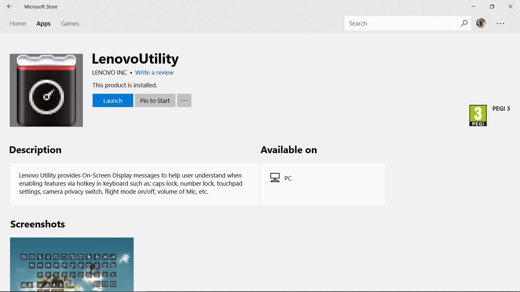Open the user profile avatar
This screenshot has width=520, height=292.
pyautogui.click(x=481, y=23)
